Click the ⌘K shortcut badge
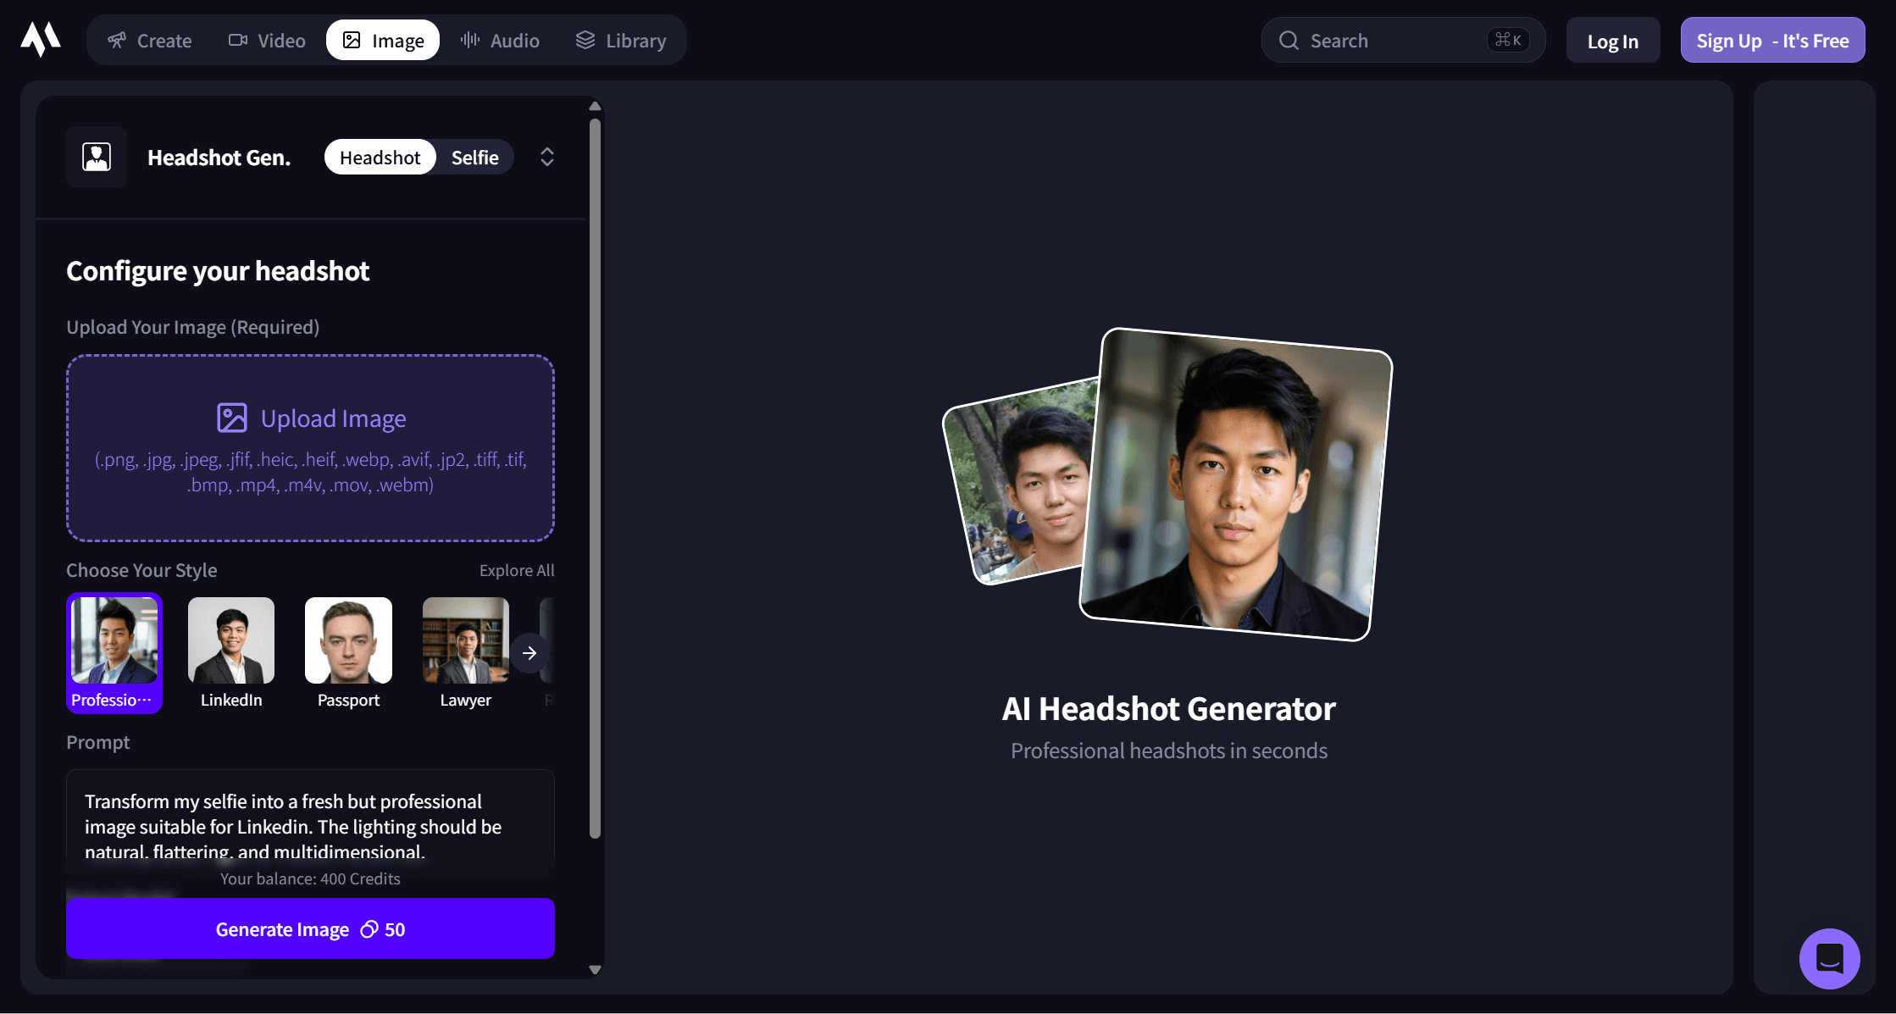The height and width of the screenshot is (1014, 1896). tap(1508, 40)
